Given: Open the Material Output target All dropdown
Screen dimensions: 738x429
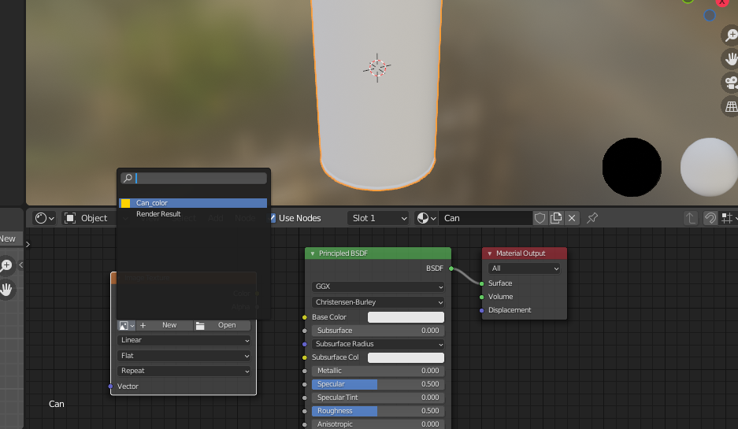Looking at the screenshot, I should [x=524, y=268].
